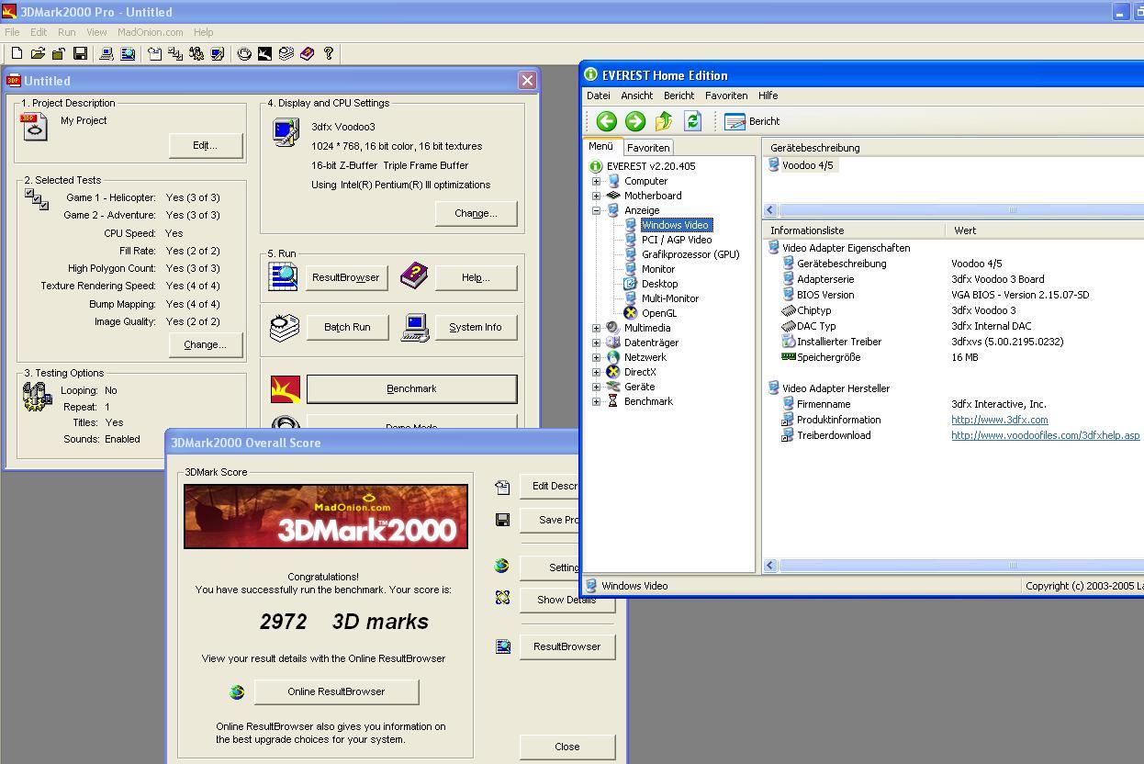Close the Untitled project window
Image resolution: width=1144 pixels, height=764 pixels.
[x=527, y=81]
